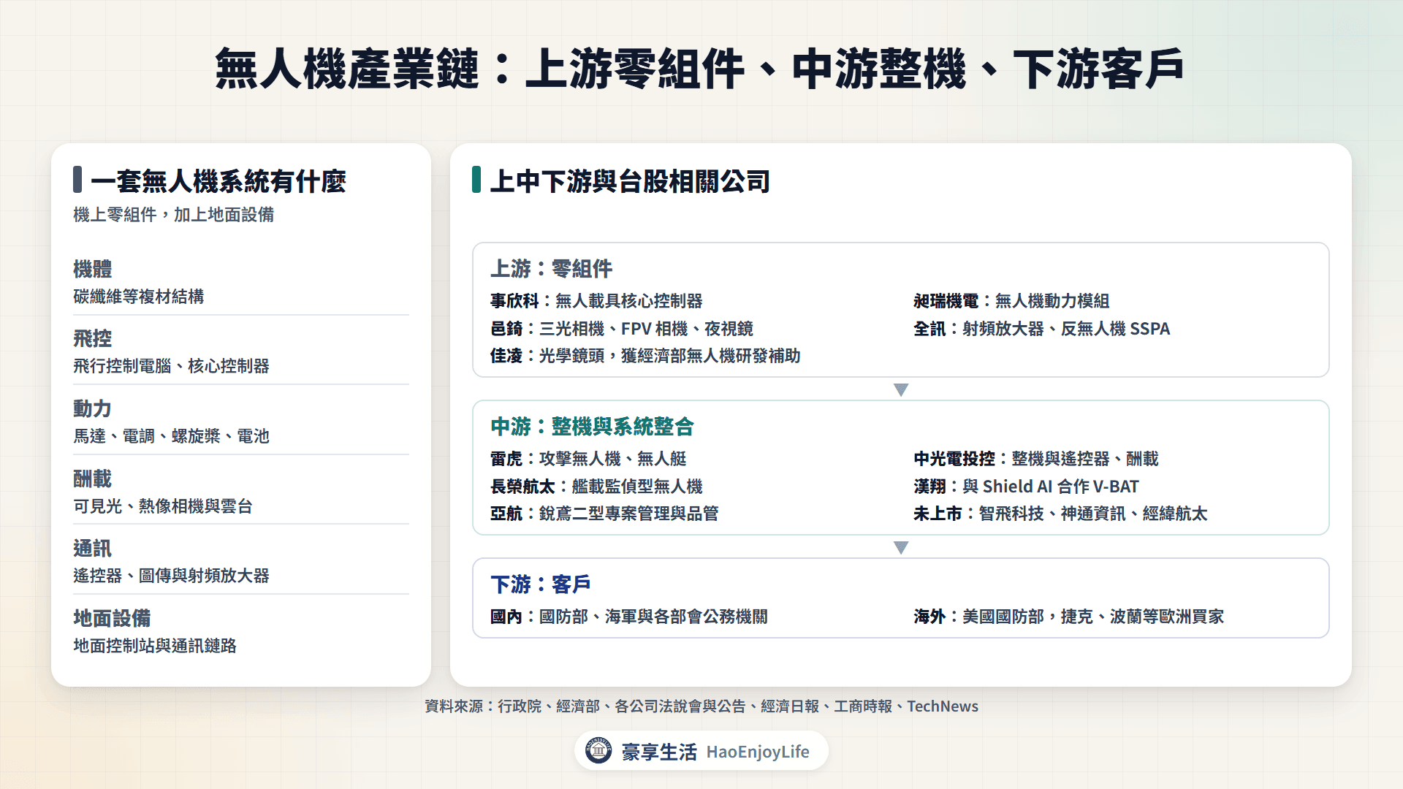The width and height of the screenshot is (1403, 789).
Task: Click the HaoEnjoyLife round logo icon
Action: 598,750
